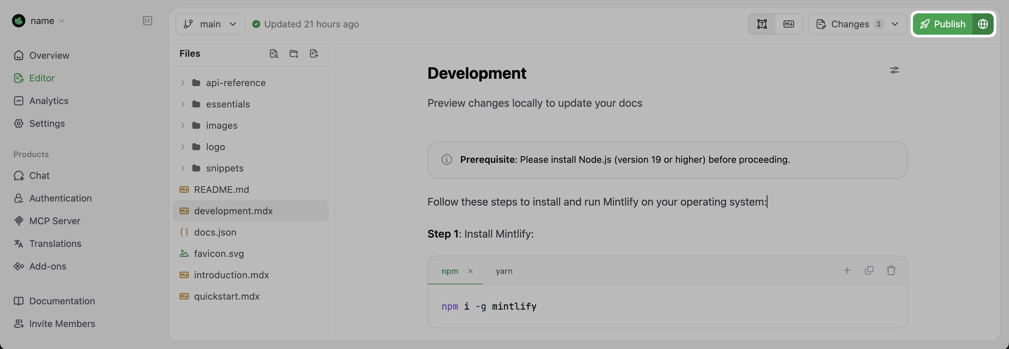Search files in the Files panel
The width and height of the screenshot is (1009, 349).
pos(274,53)
